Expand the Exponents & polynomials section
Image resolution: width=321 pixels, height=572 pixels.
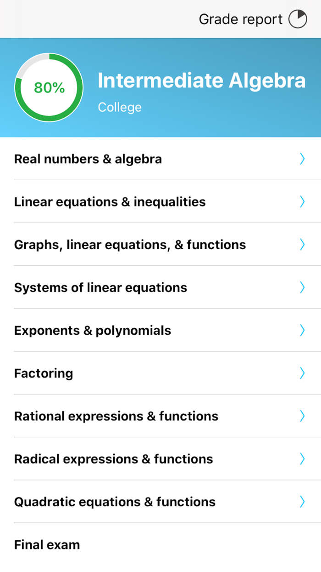click(93, 330)
